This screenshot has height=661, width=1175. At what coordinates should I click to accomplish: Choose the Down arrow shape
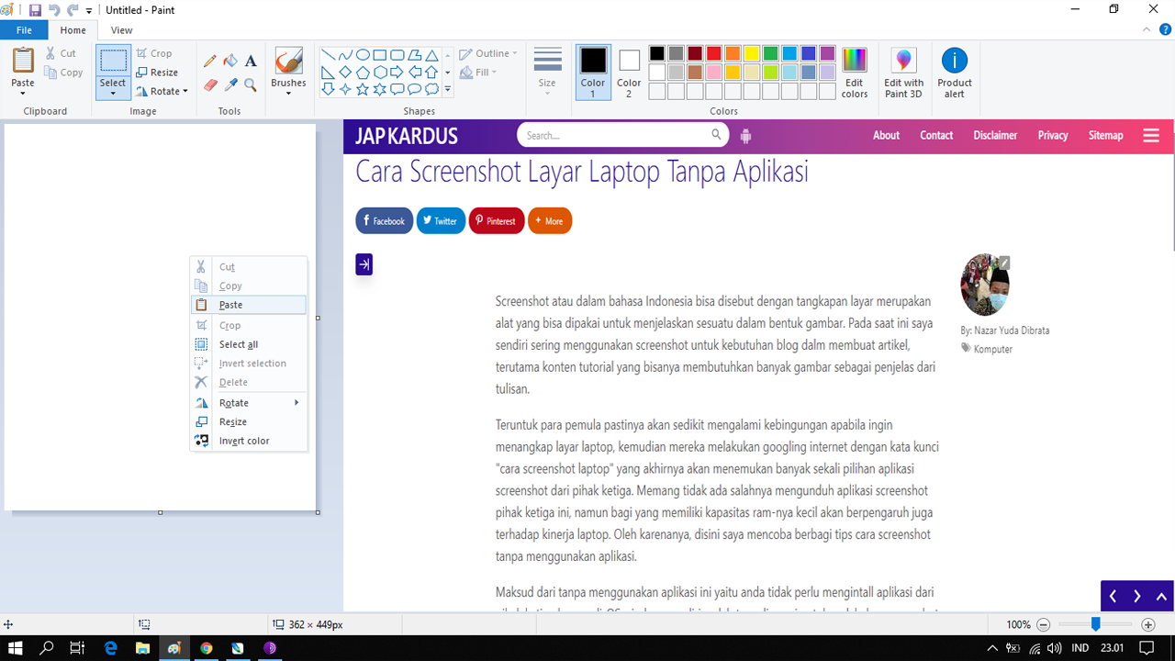tap(328, 89)
